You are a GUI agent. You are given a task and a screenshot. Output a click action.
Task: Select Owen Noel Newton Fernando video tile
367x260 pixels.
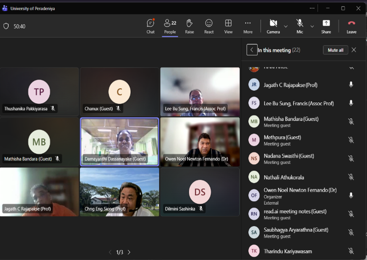[x=200, y=142]
